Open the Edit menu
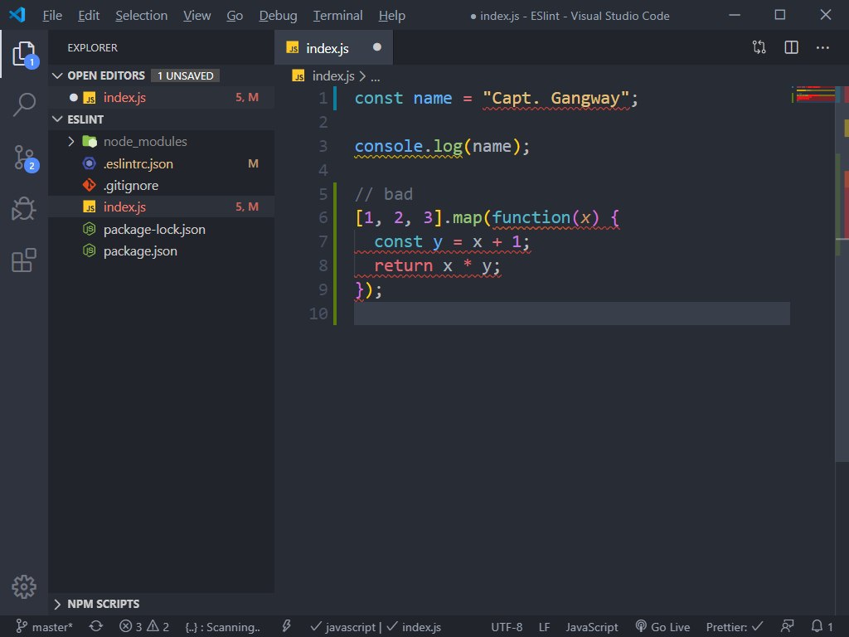The image size is (849, 637). tap(88, 15)
